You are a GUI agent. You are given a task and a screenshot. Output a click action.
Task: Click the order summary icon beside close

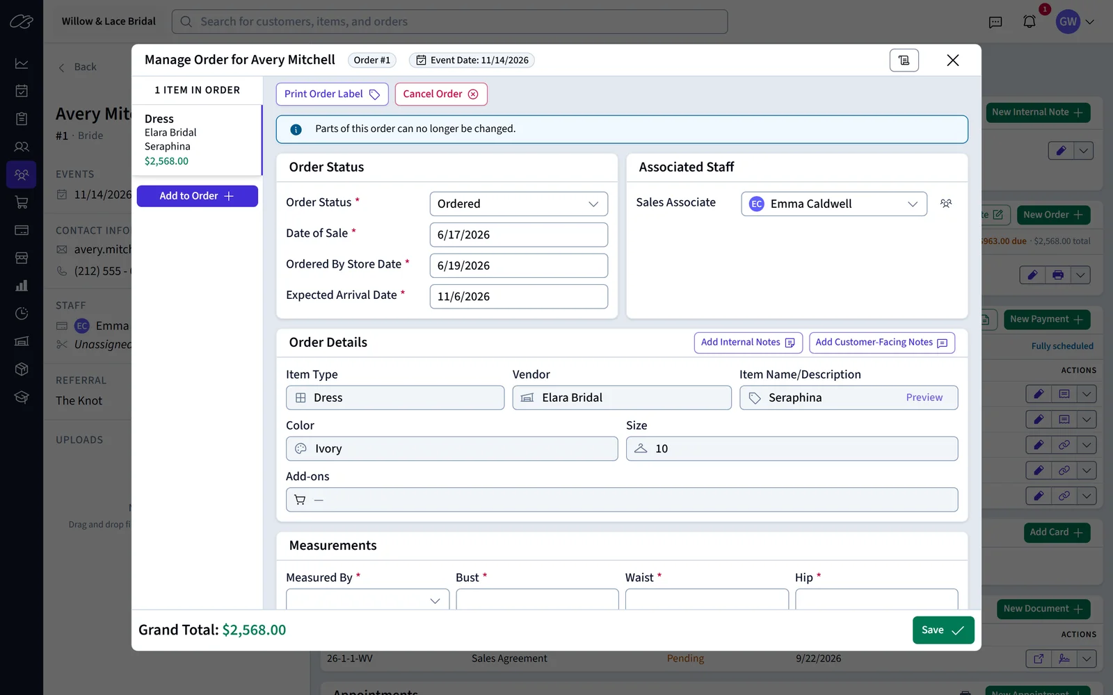click(x=904, y=60)
